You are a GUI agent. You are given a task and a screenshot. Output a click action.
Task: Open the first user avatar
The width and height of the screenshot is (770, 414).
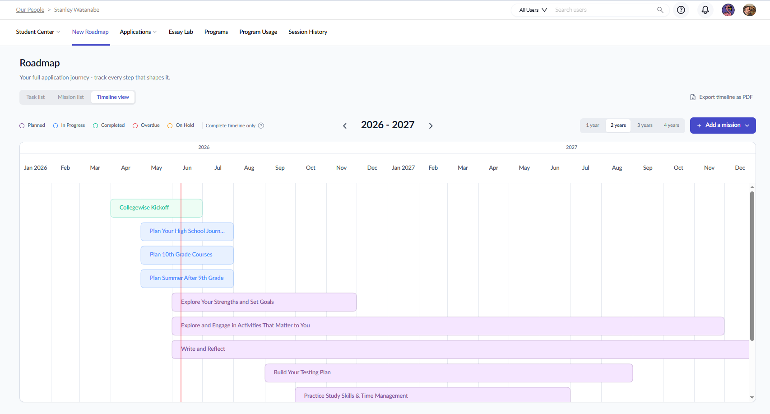coord(728,10)
